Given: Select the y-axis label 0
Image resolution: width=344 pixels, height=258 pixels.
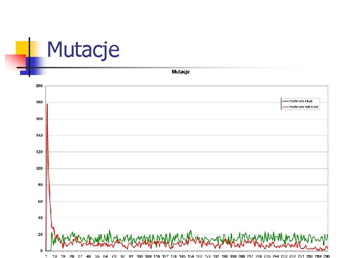Looking at the screenshot, I should coord(42,251).
